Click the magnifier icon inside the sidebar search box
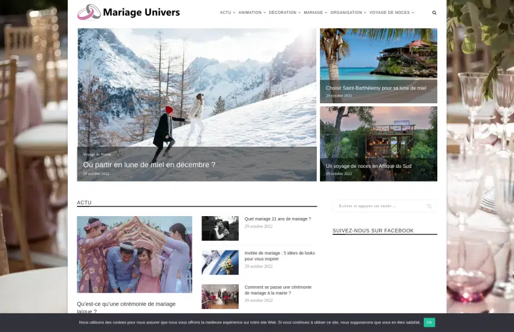The width and height of the screenshot is (514, 332). pyautogui.click(x=429, y=206)
